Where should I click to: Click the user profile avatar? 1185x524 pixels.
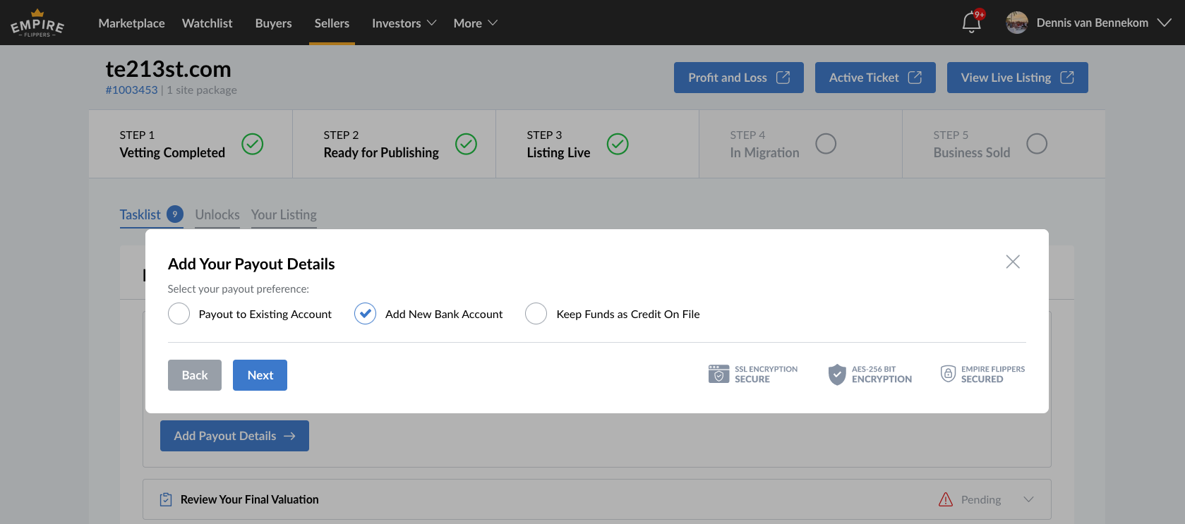pyautogui.click(x=1017, y=23)
